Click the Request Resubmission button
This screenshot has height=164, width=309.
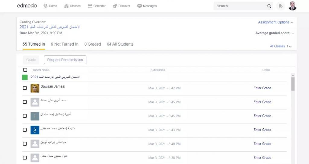click(x=65, y=60)
